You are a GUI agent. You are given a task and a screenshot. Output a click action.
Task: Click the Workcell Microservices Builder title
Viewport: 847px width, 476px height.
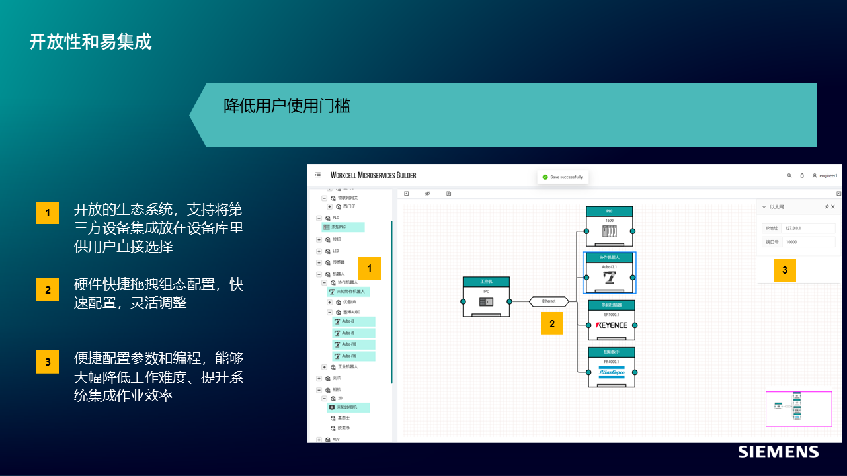pyautogui.click(x=374, y=175)
